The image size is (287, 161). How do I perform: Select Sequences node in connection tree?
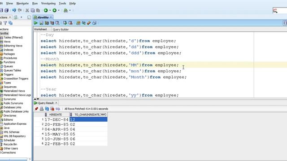[10, 87]
